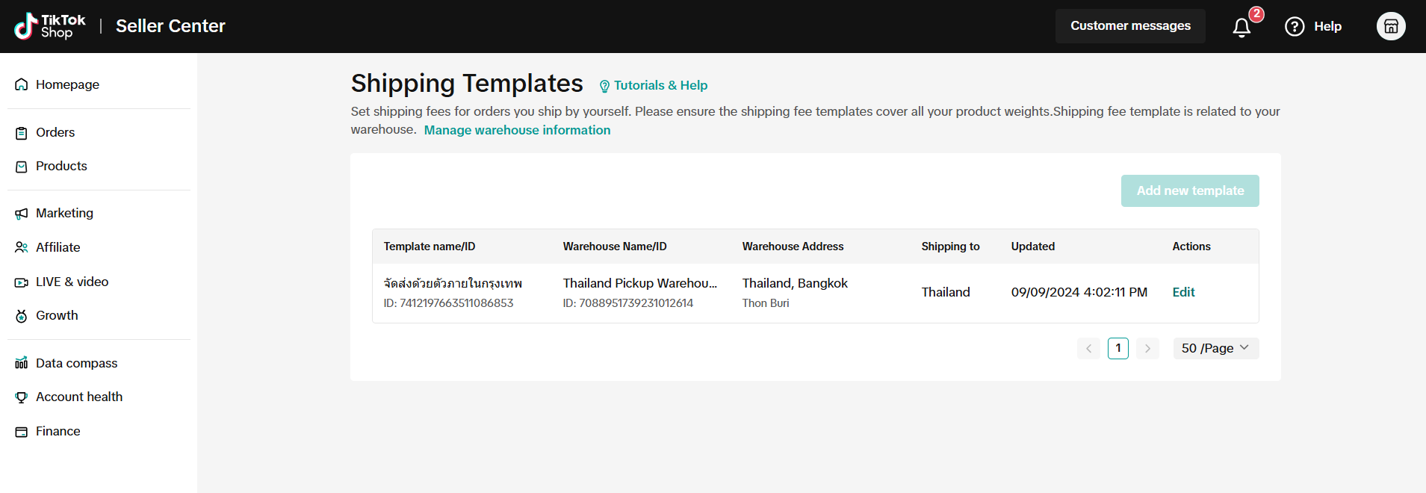Open the shop profile avatar
Image resolution: width=1426 pixels, height=493 pixels.
pyautogui.click(x=1391, y=26)
